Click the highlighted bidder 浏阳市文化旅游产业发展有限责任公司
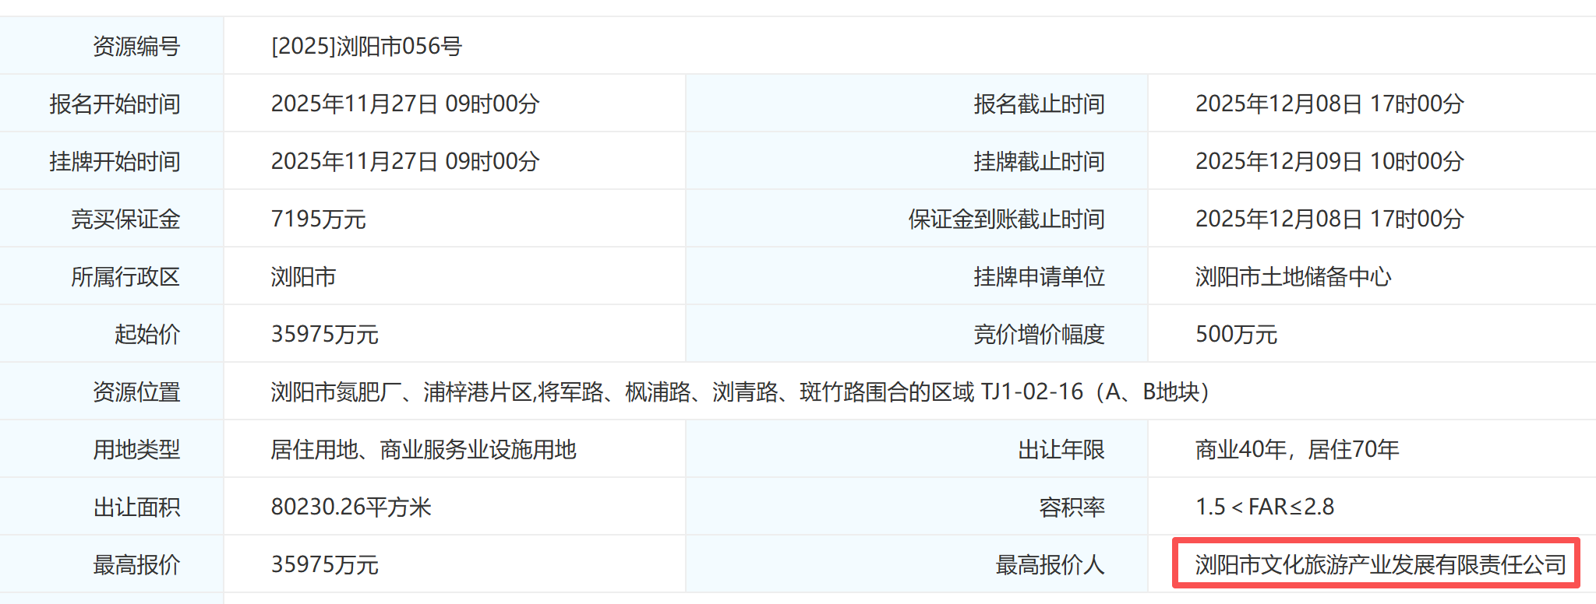 [x=1379, y=565]
